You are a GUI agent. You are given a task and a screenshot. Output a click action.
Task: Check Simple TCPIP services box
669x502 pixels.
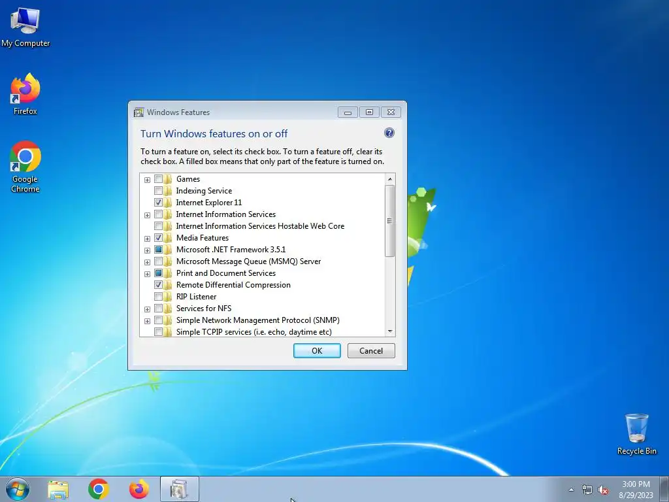158,331
